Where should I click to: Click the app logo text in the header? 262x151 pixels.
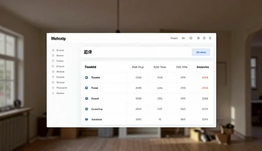[x=58, y=39]
